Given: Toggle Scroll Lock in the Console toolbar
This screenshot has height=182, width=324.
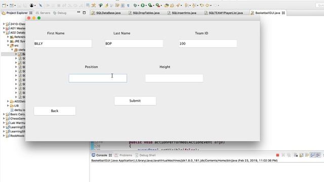Looking at the screenshot, I should [x=301, y=155].
